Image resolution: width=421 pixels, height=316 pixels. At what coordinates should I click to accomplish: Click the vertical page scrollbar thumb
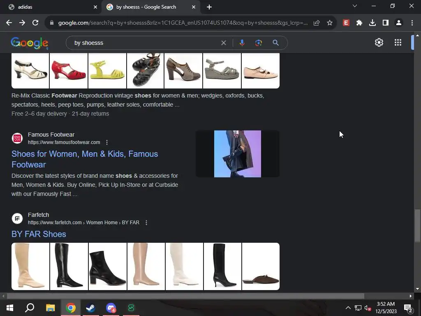tap(417, 226)
